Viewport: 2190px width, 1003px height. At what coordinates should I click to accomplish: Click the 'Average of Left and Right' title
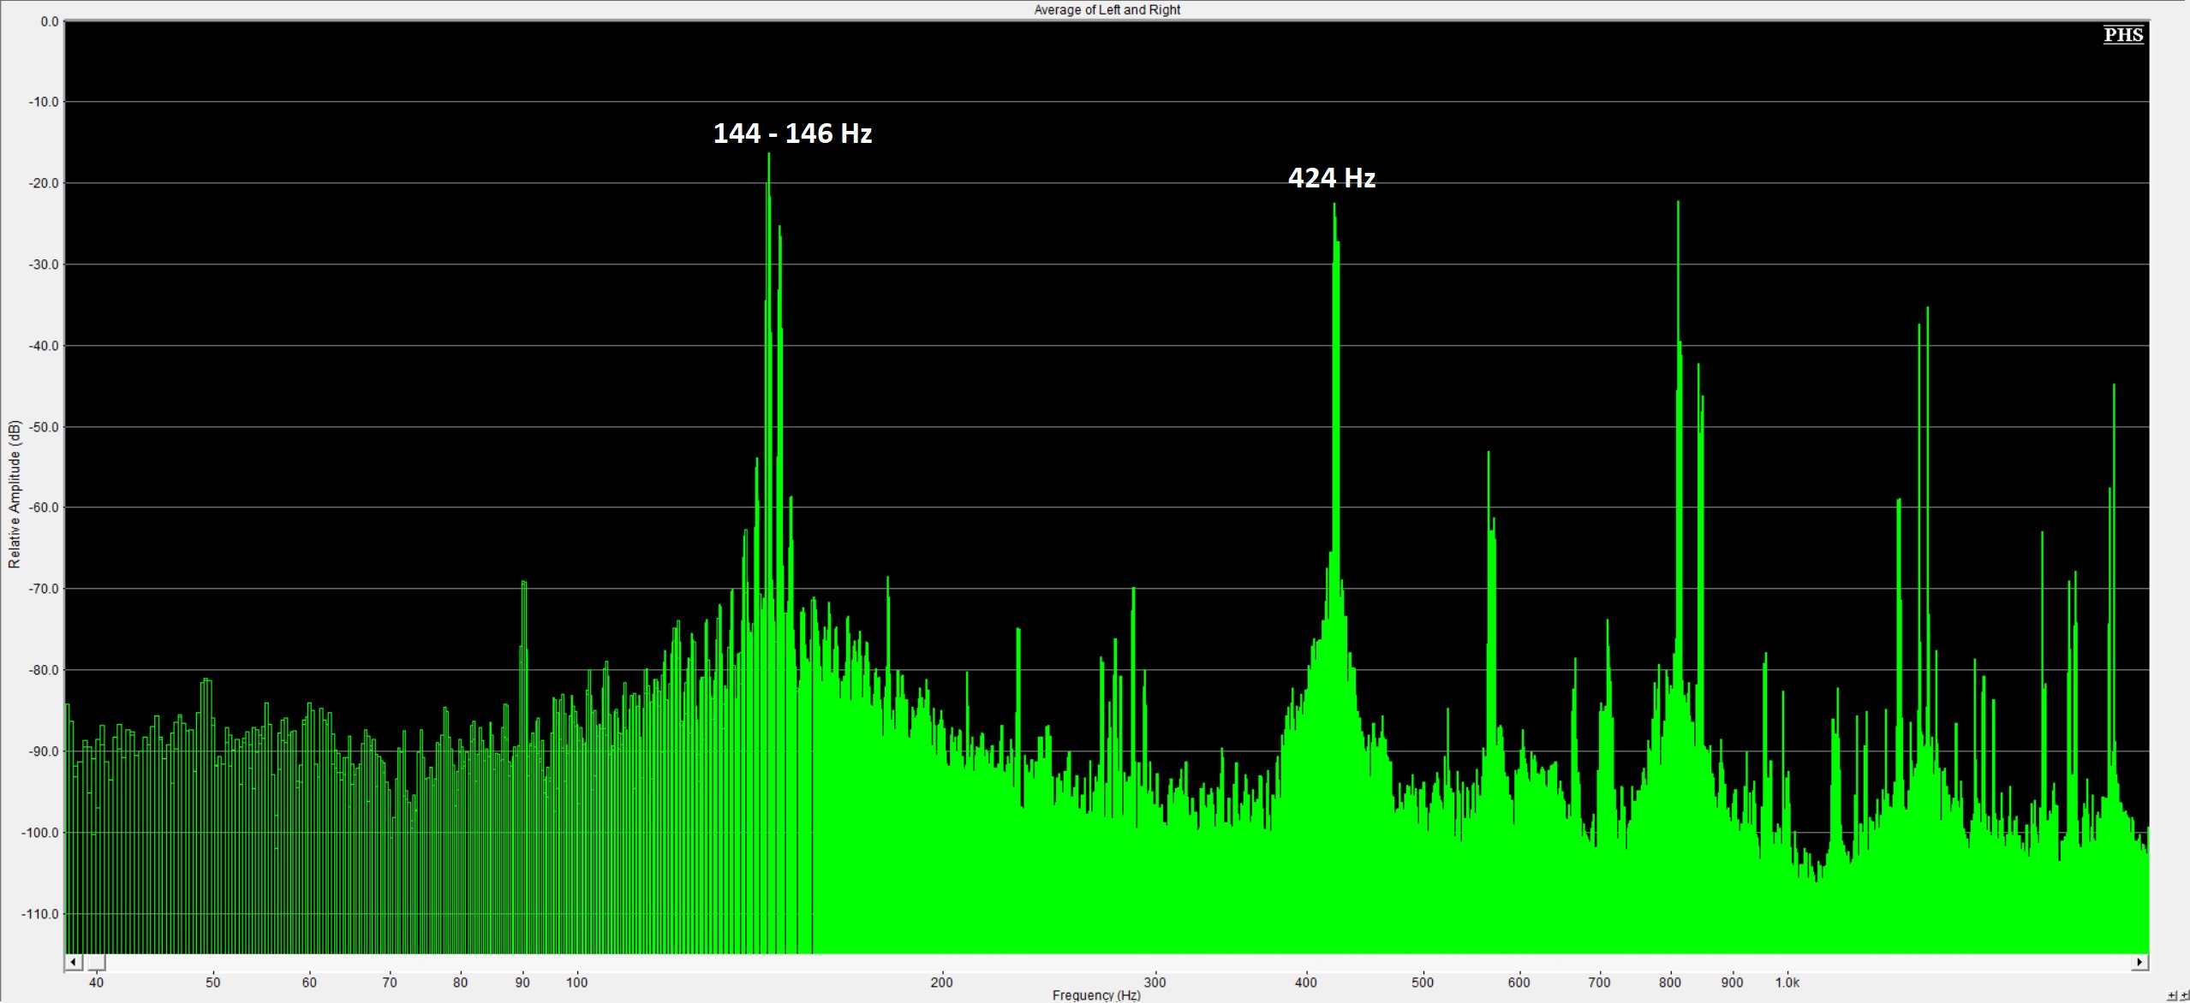1107,9
